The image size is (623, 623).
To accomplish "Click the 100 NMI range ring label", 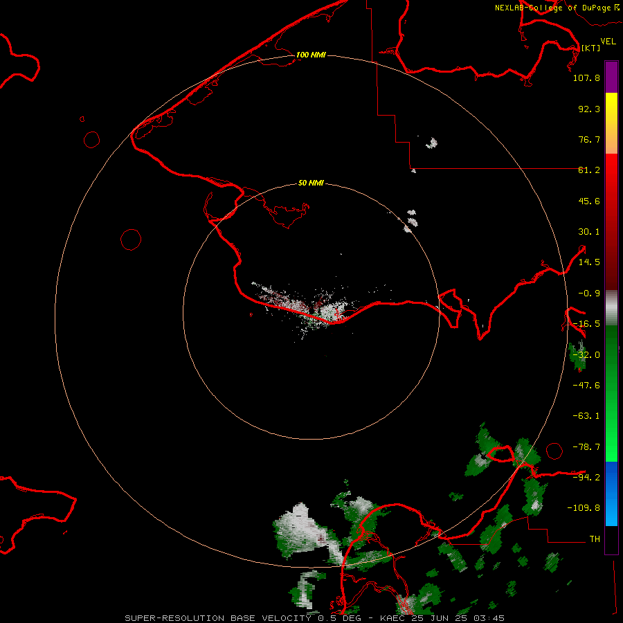I will [311, 55].
